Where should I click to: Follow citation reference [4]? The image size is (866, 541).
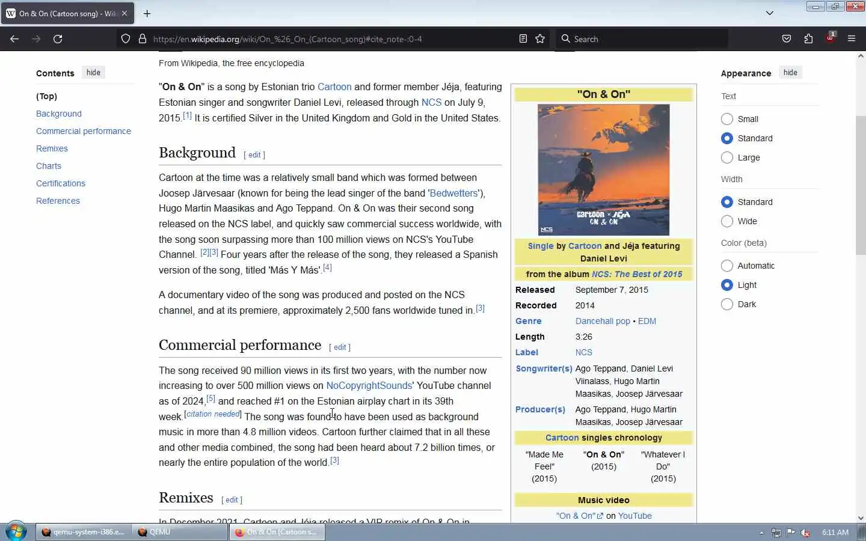click(327, 267)
